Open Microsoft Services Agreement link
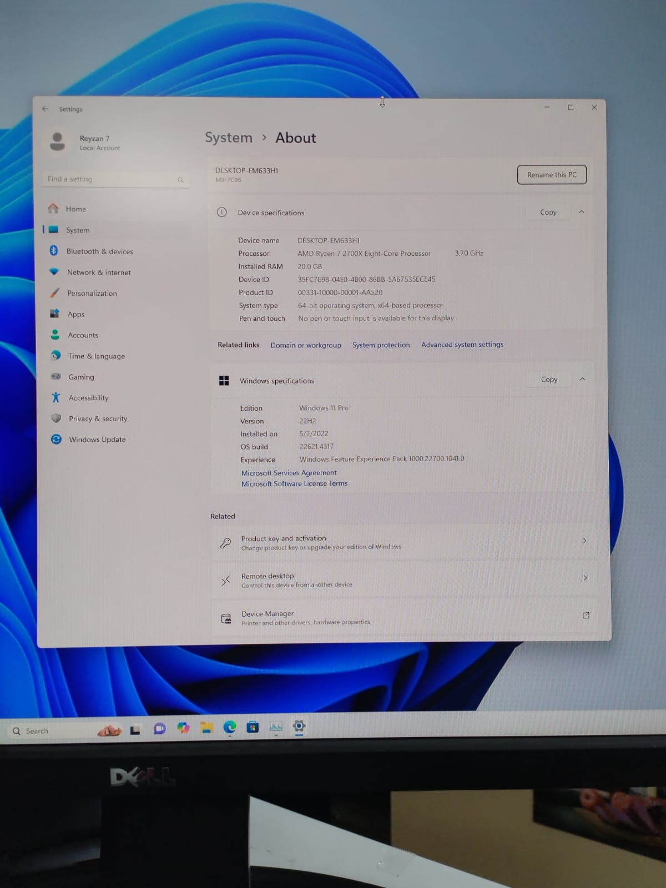The image size is (666, 888). click(x=289, y=472)
